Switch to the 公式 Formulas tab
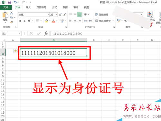This screenshot has width=161, height=121. pyautogui.click(x=54, y=7)
